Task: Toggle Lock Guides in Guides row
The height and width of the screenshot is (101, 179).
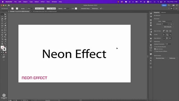Action: [167, 35]
